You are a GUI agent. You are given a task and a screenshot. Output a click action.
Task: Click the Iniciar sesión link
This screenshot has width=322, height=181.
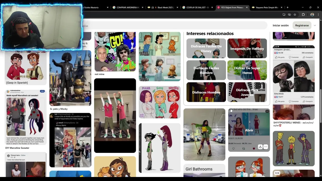click(x=280, y=25)
